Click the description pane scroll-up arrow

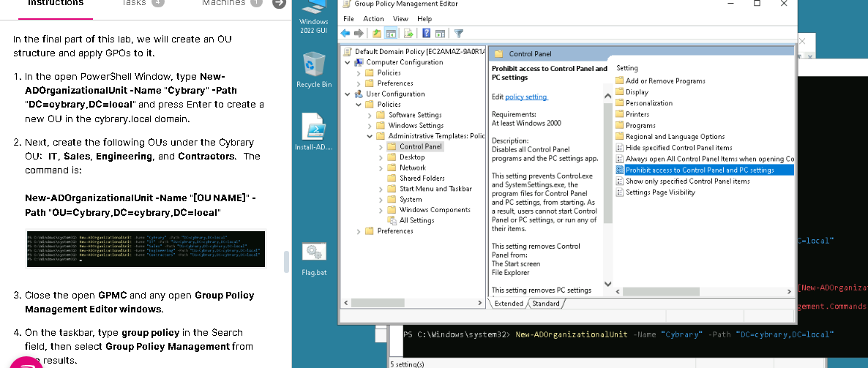point(607,96)
